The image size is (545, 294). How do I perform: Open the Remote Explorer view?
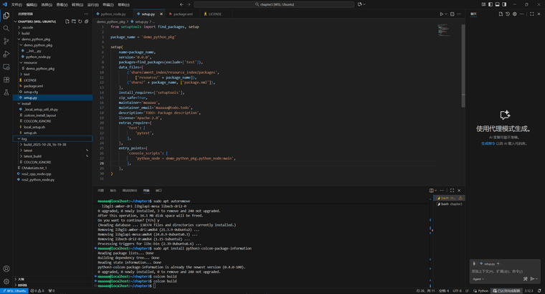point(6,67)
